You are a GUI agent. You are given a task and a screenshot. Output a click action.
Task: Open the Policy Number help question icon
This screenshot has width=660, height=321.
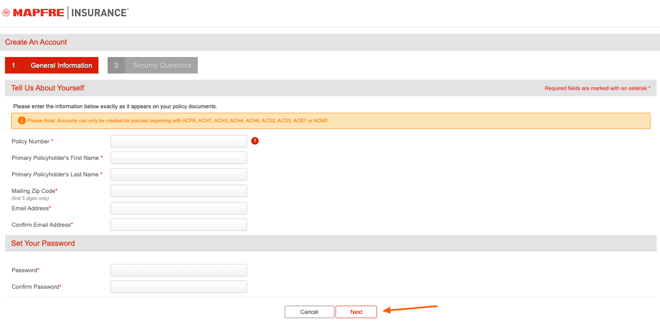point(255,141)
